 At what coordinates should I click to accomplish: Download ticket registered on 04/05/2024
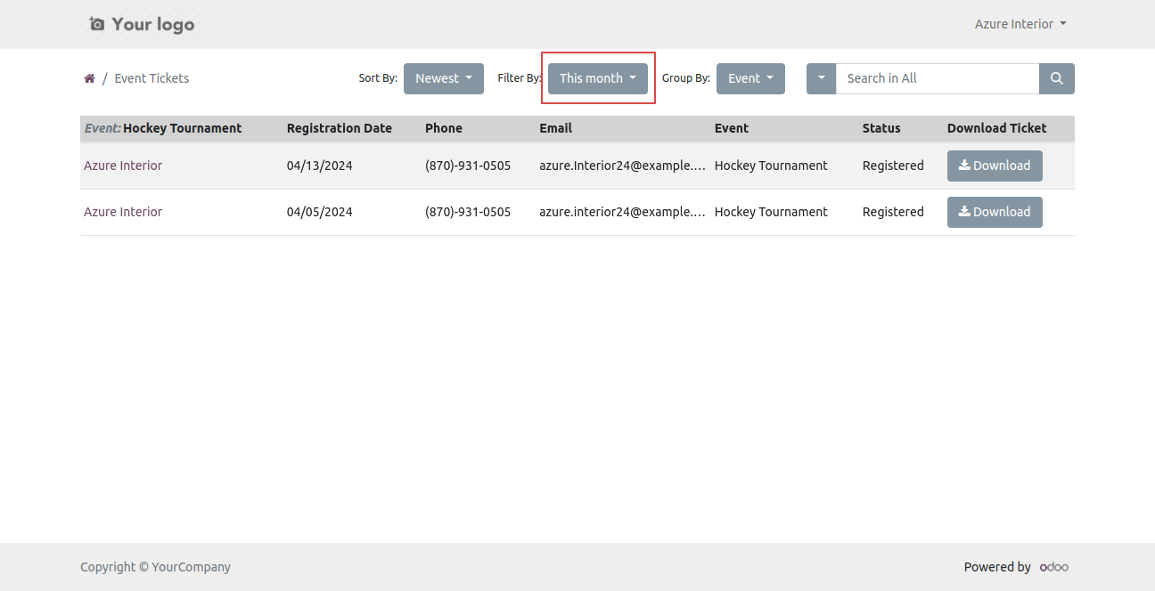pyautogui.click(x=995, y=212)
